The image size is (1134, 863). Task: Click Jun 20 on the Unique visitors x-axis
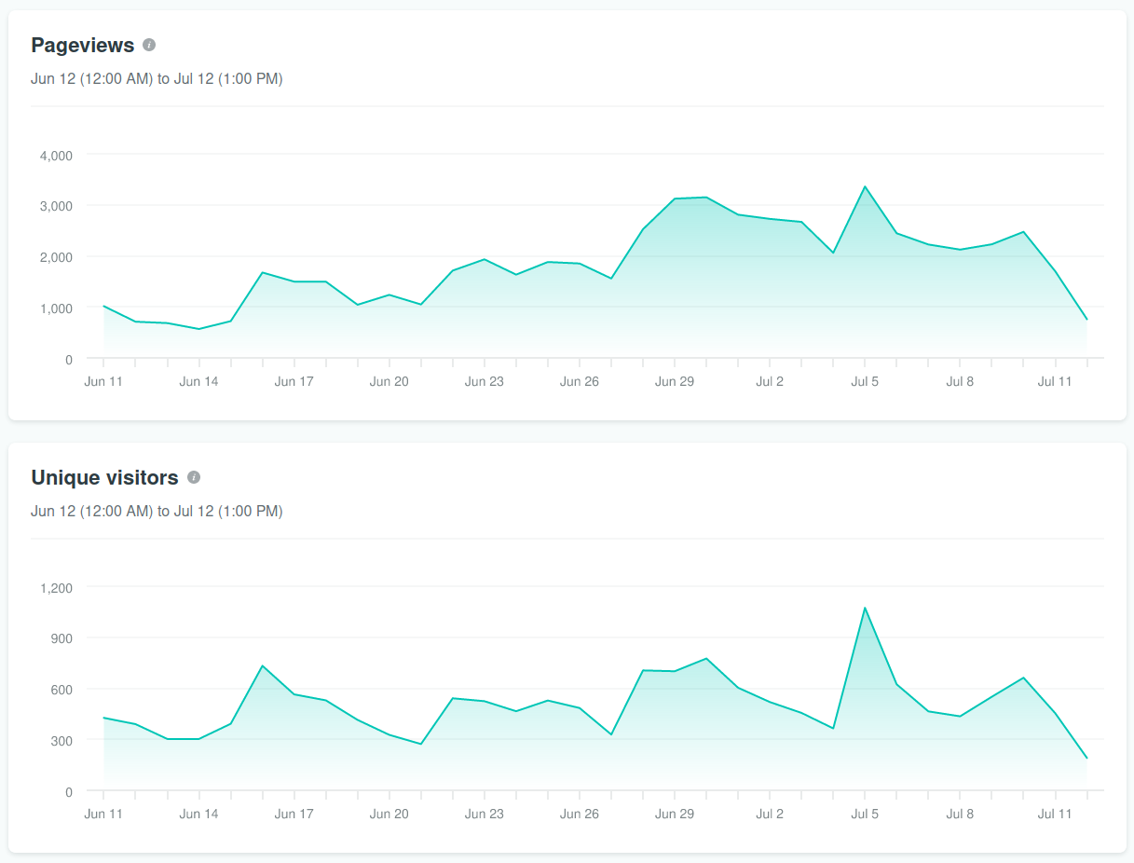point(389,814)
